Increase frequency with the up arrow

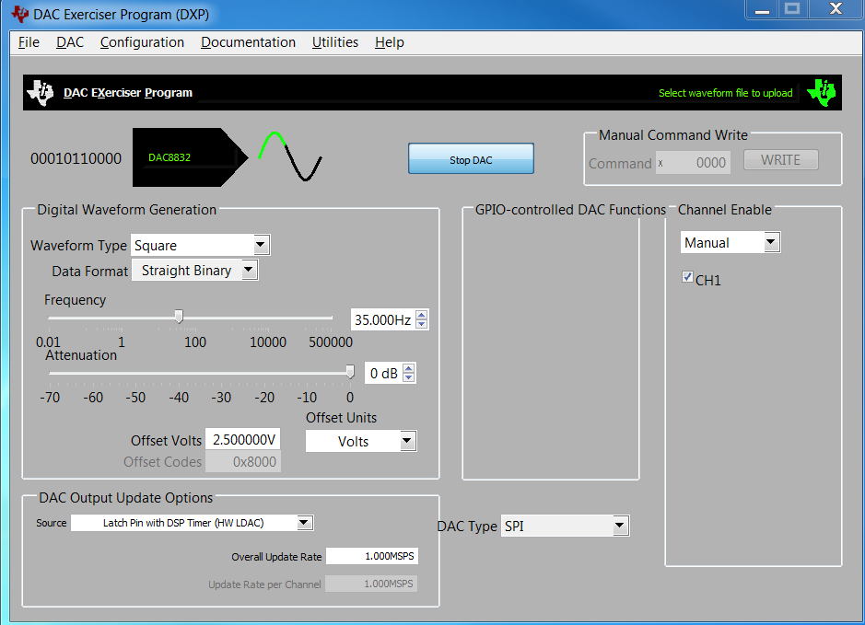click(422, 315)
